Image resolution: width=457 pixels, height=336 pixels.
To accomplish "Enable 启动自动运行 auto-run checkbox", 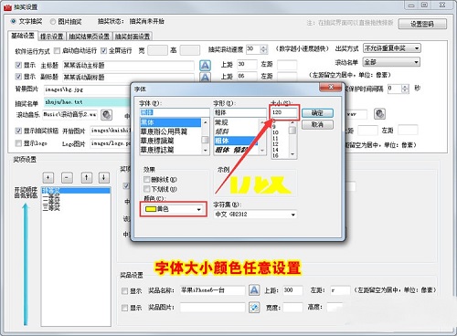I will click(57, 50).
